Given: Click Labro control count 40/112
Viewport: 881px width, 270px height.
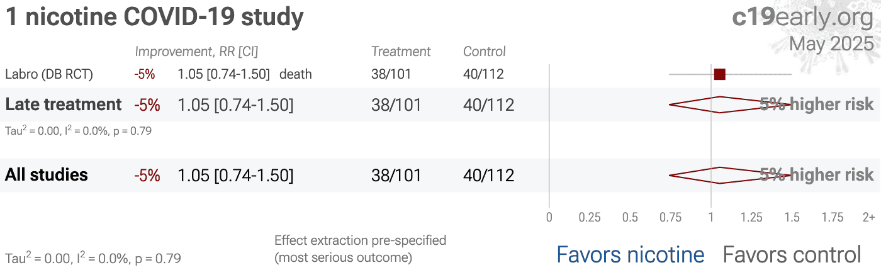Looking at the screenshot, I should (x=483, y=74).
